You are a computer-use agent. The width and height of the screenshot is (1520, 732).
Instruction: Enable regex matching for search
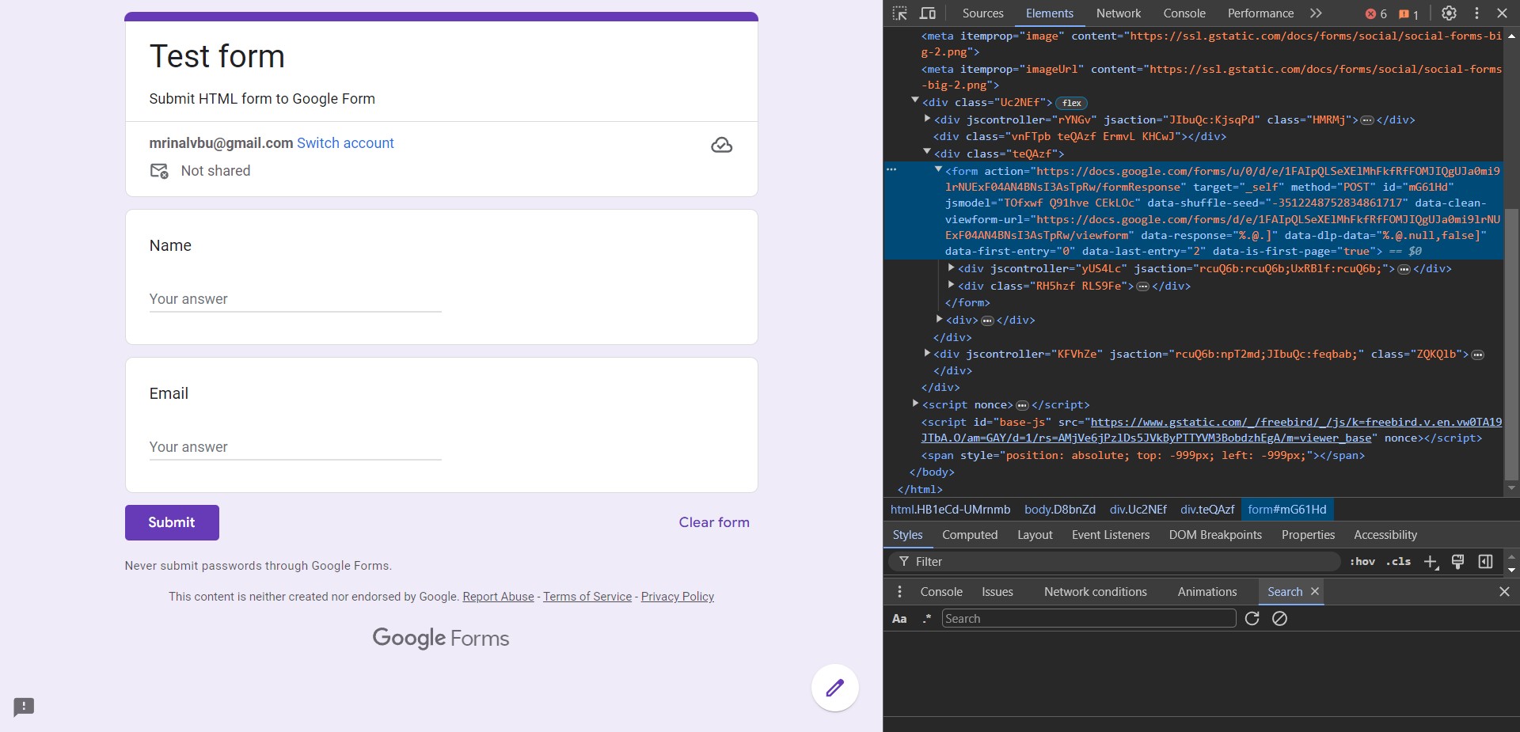pyautogui.click(x=926, y=619)
